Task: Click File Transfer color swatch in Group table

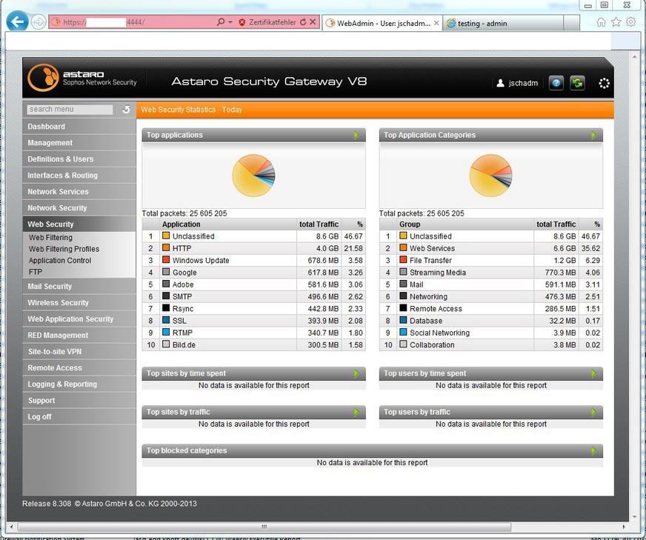Action: point(403,260)
